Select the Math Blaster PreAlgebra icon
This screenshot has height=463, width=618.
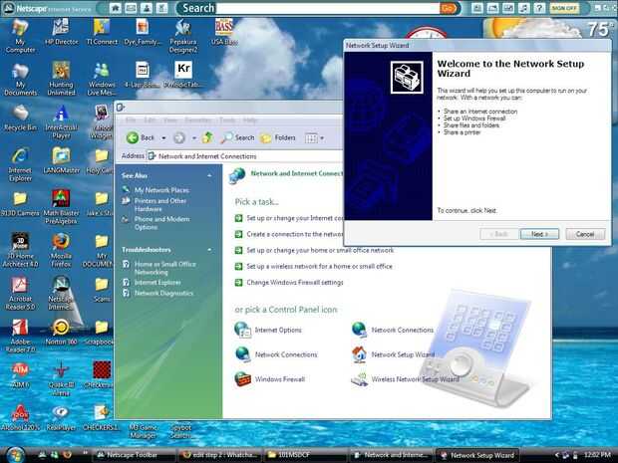[x=61, y=207]
